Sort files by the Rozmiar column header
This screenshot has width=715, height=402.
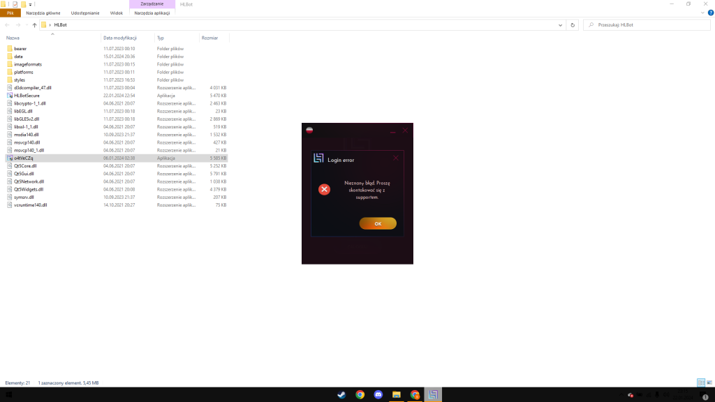[209, 38]
